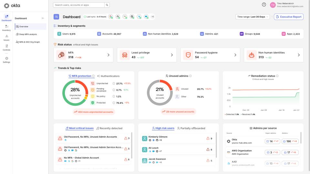Click the MFA fingerprint icon
The width and height of the screenshot is (310, 174).
click(61, 55)
